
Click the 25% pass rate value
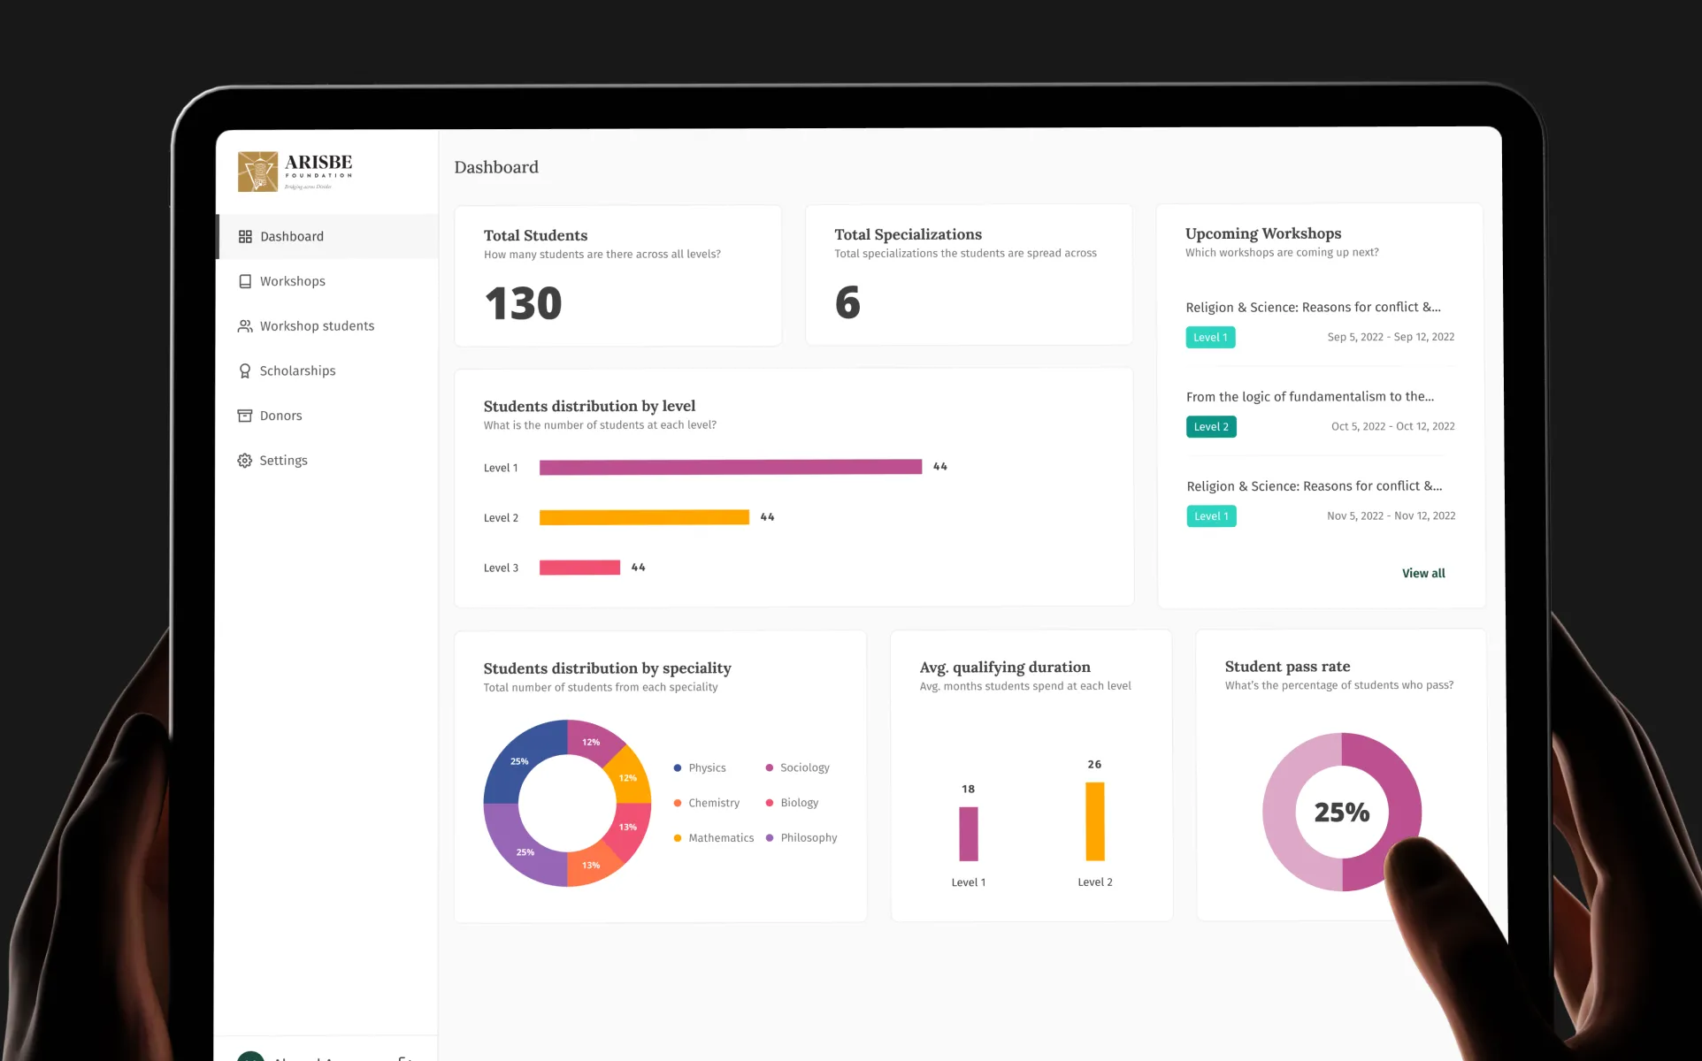click(1342, 813)
